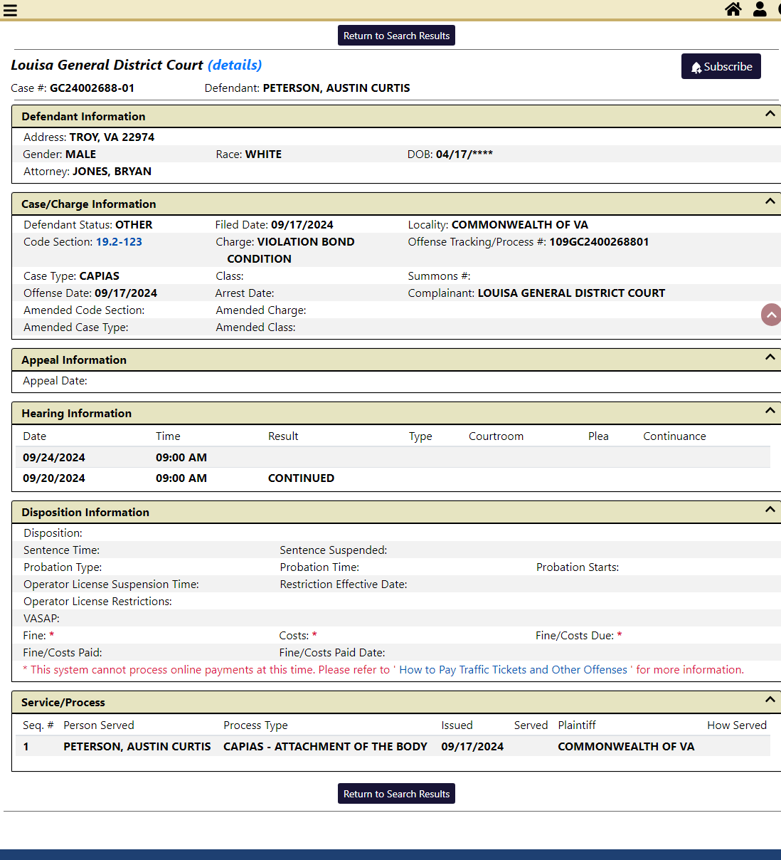Click attorney name JONES, BRYAN

coord(112,172)
